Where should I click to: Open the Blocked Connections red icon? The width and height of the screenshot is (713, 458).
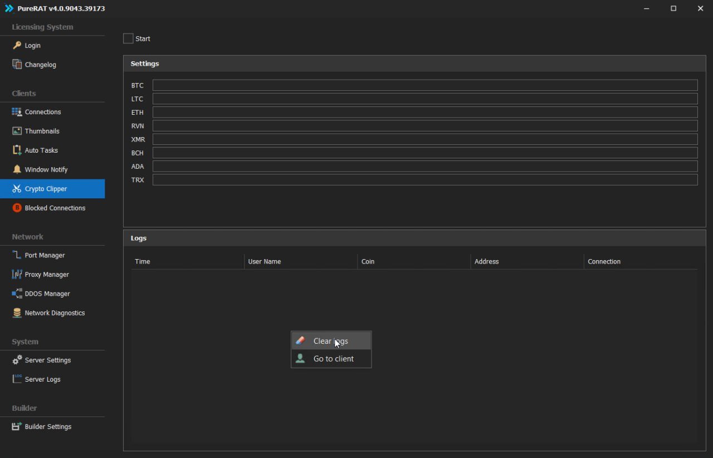coord(17,208)
